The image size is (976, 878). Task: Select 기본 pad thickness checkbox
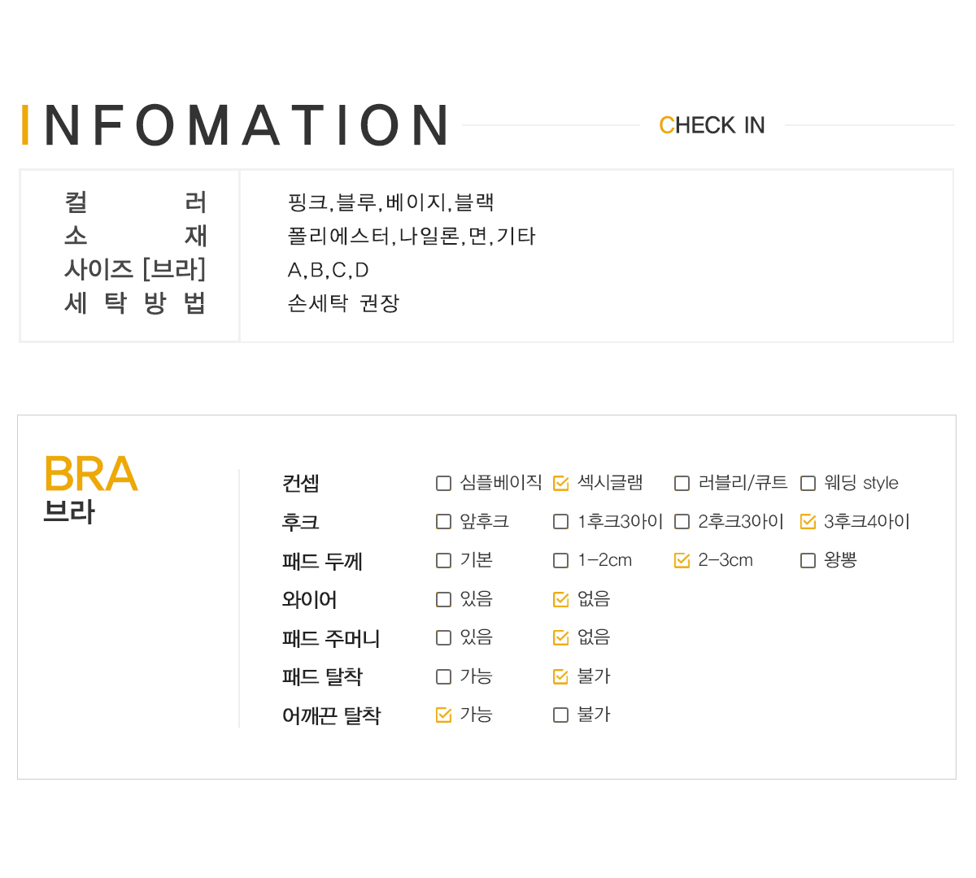click(443, 561)
